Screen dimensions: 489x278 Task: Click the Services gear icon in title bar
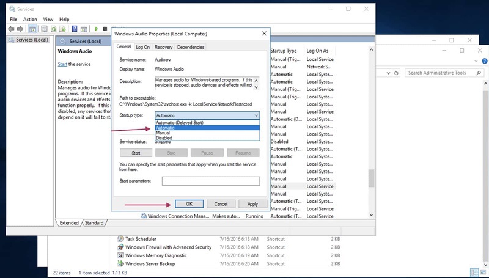12,9
